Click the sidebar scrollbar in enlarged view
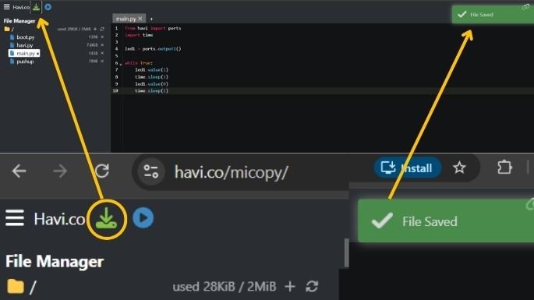This screenshot has width=534, height=300. (x=347, y=252)
